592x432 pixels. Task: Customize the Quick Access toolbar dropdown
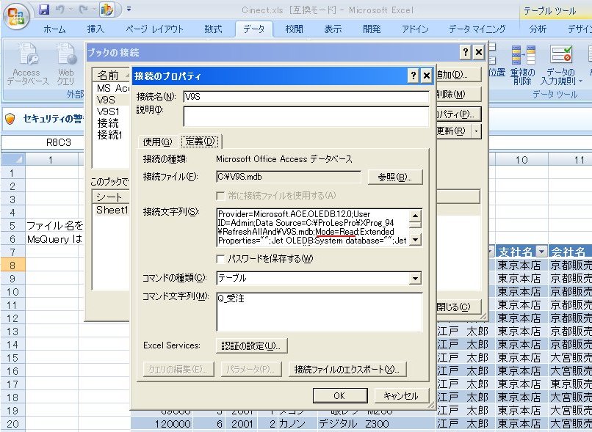pos(129,9)
